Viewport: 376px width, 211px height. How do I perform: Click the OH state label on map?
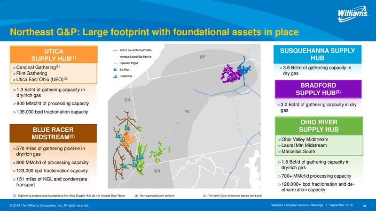tap(127, 100)
